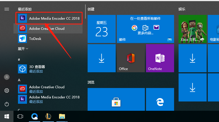Open File Explorer on the taskbar
The image size is (219, 122).
62,116
